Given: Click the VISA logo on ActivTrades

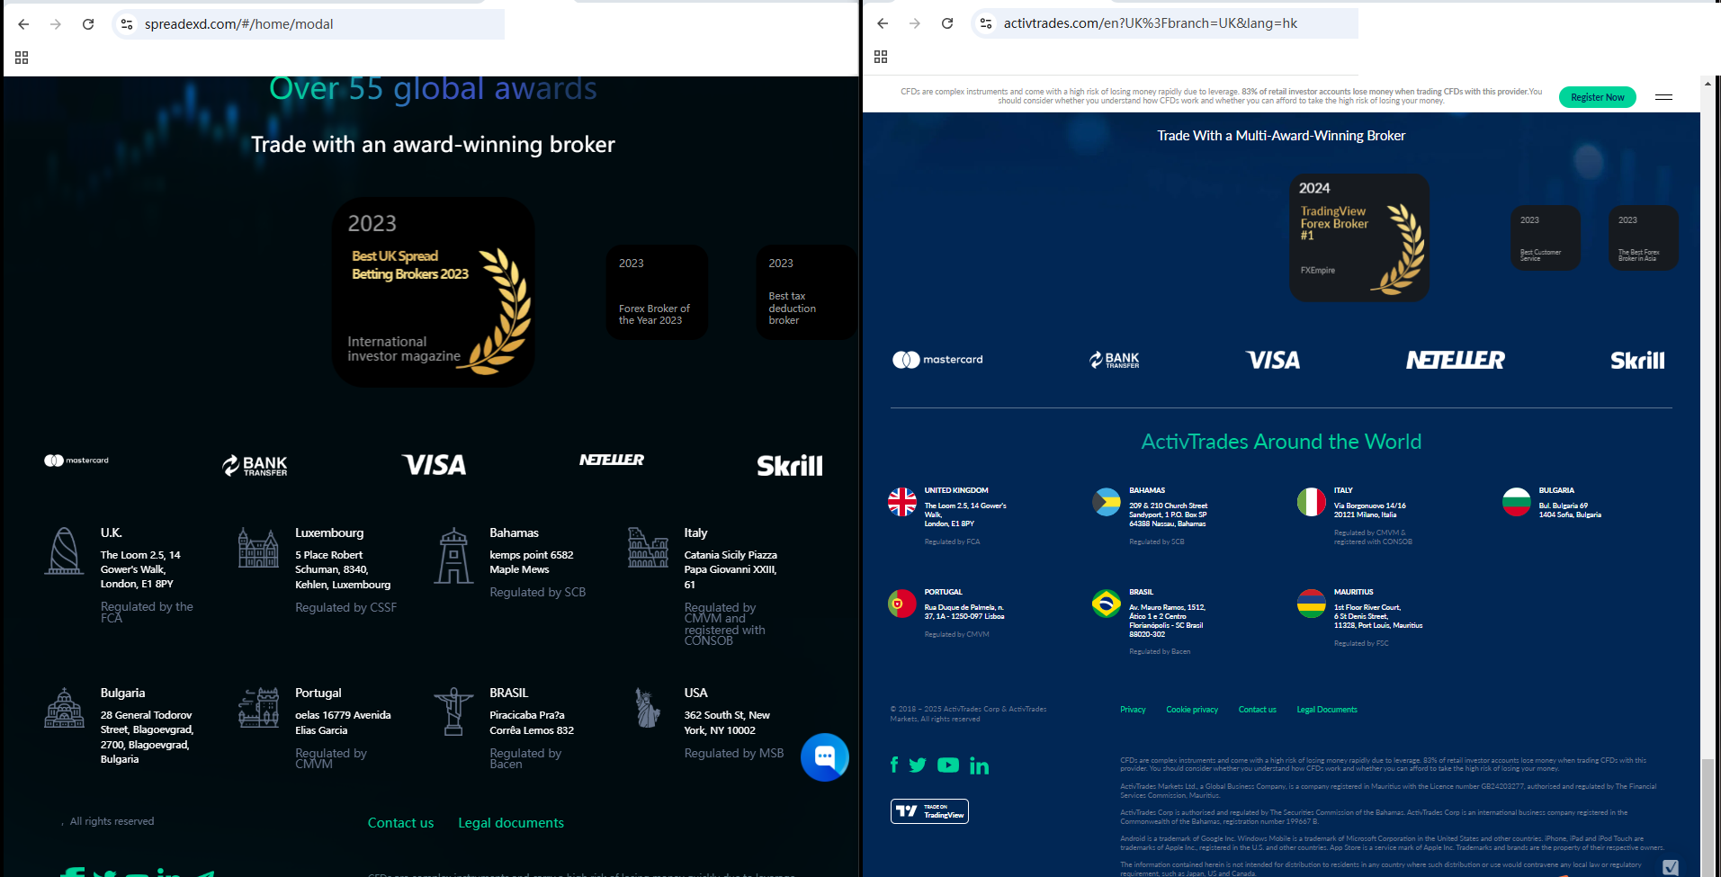Looking at the screenshot, I should [x=1273, y=360].
